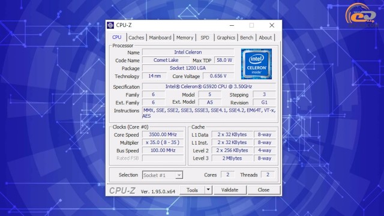
Task: Click the Level 2 4-way value
Action: pos(265,150)
